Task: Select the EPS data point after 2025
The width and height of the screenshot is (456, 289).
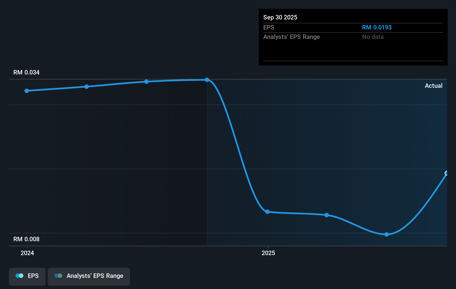Action: tap(327, 215)
